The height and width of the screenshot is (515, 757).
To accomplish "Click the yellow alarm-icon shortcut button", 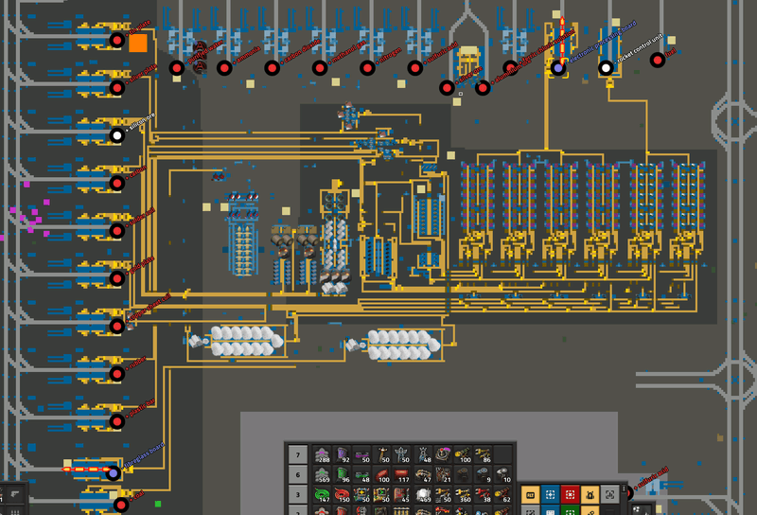I will [x=590, y=495].
